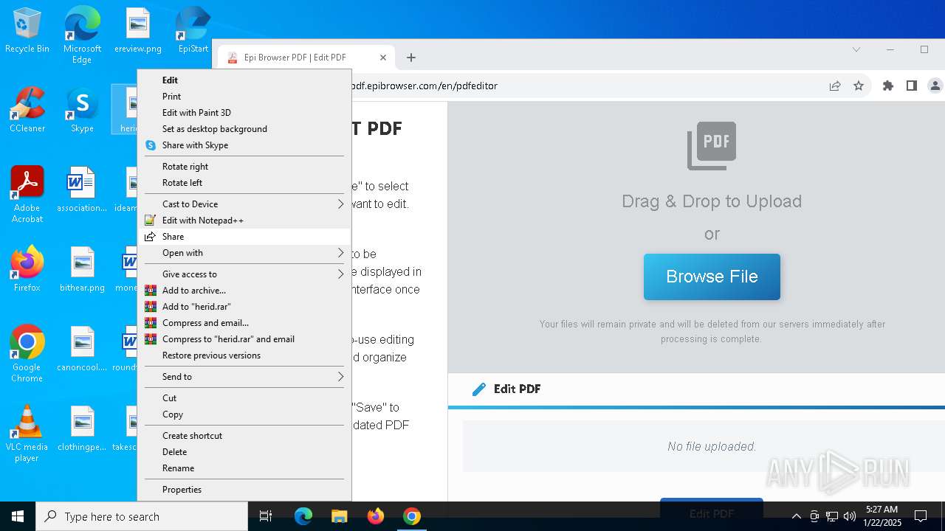Choose Rotate left in context menu
This screenshot has height=531, width=945.
(x=244, y=183)
